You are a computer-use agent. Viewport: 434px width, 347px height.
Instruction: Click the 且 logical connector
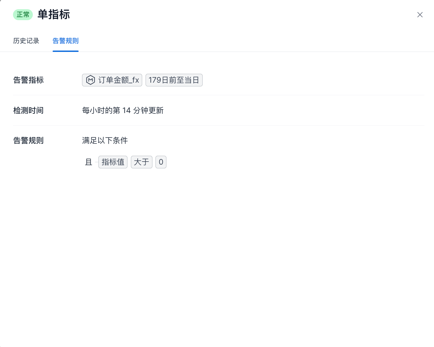tap(89, 162)
